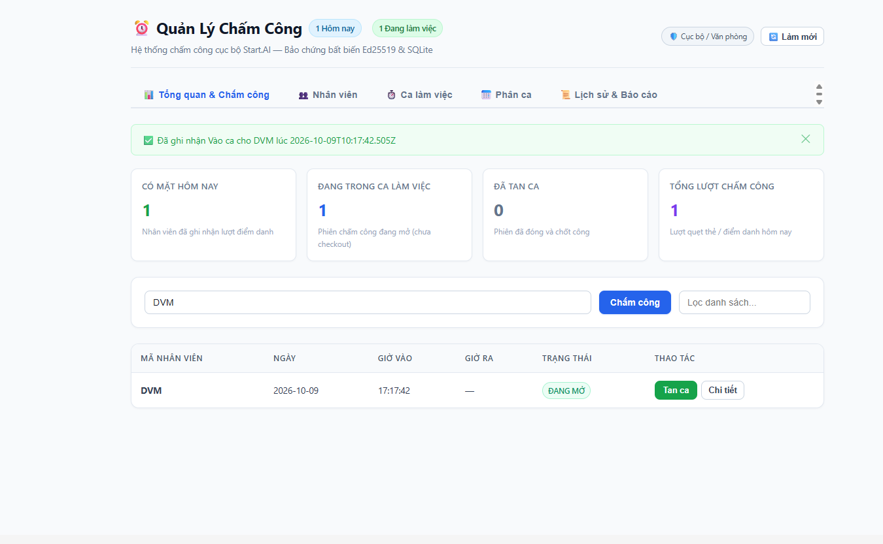Click the tab bar scroll up arrow
The image size is (883, 544).
point(819,87)
